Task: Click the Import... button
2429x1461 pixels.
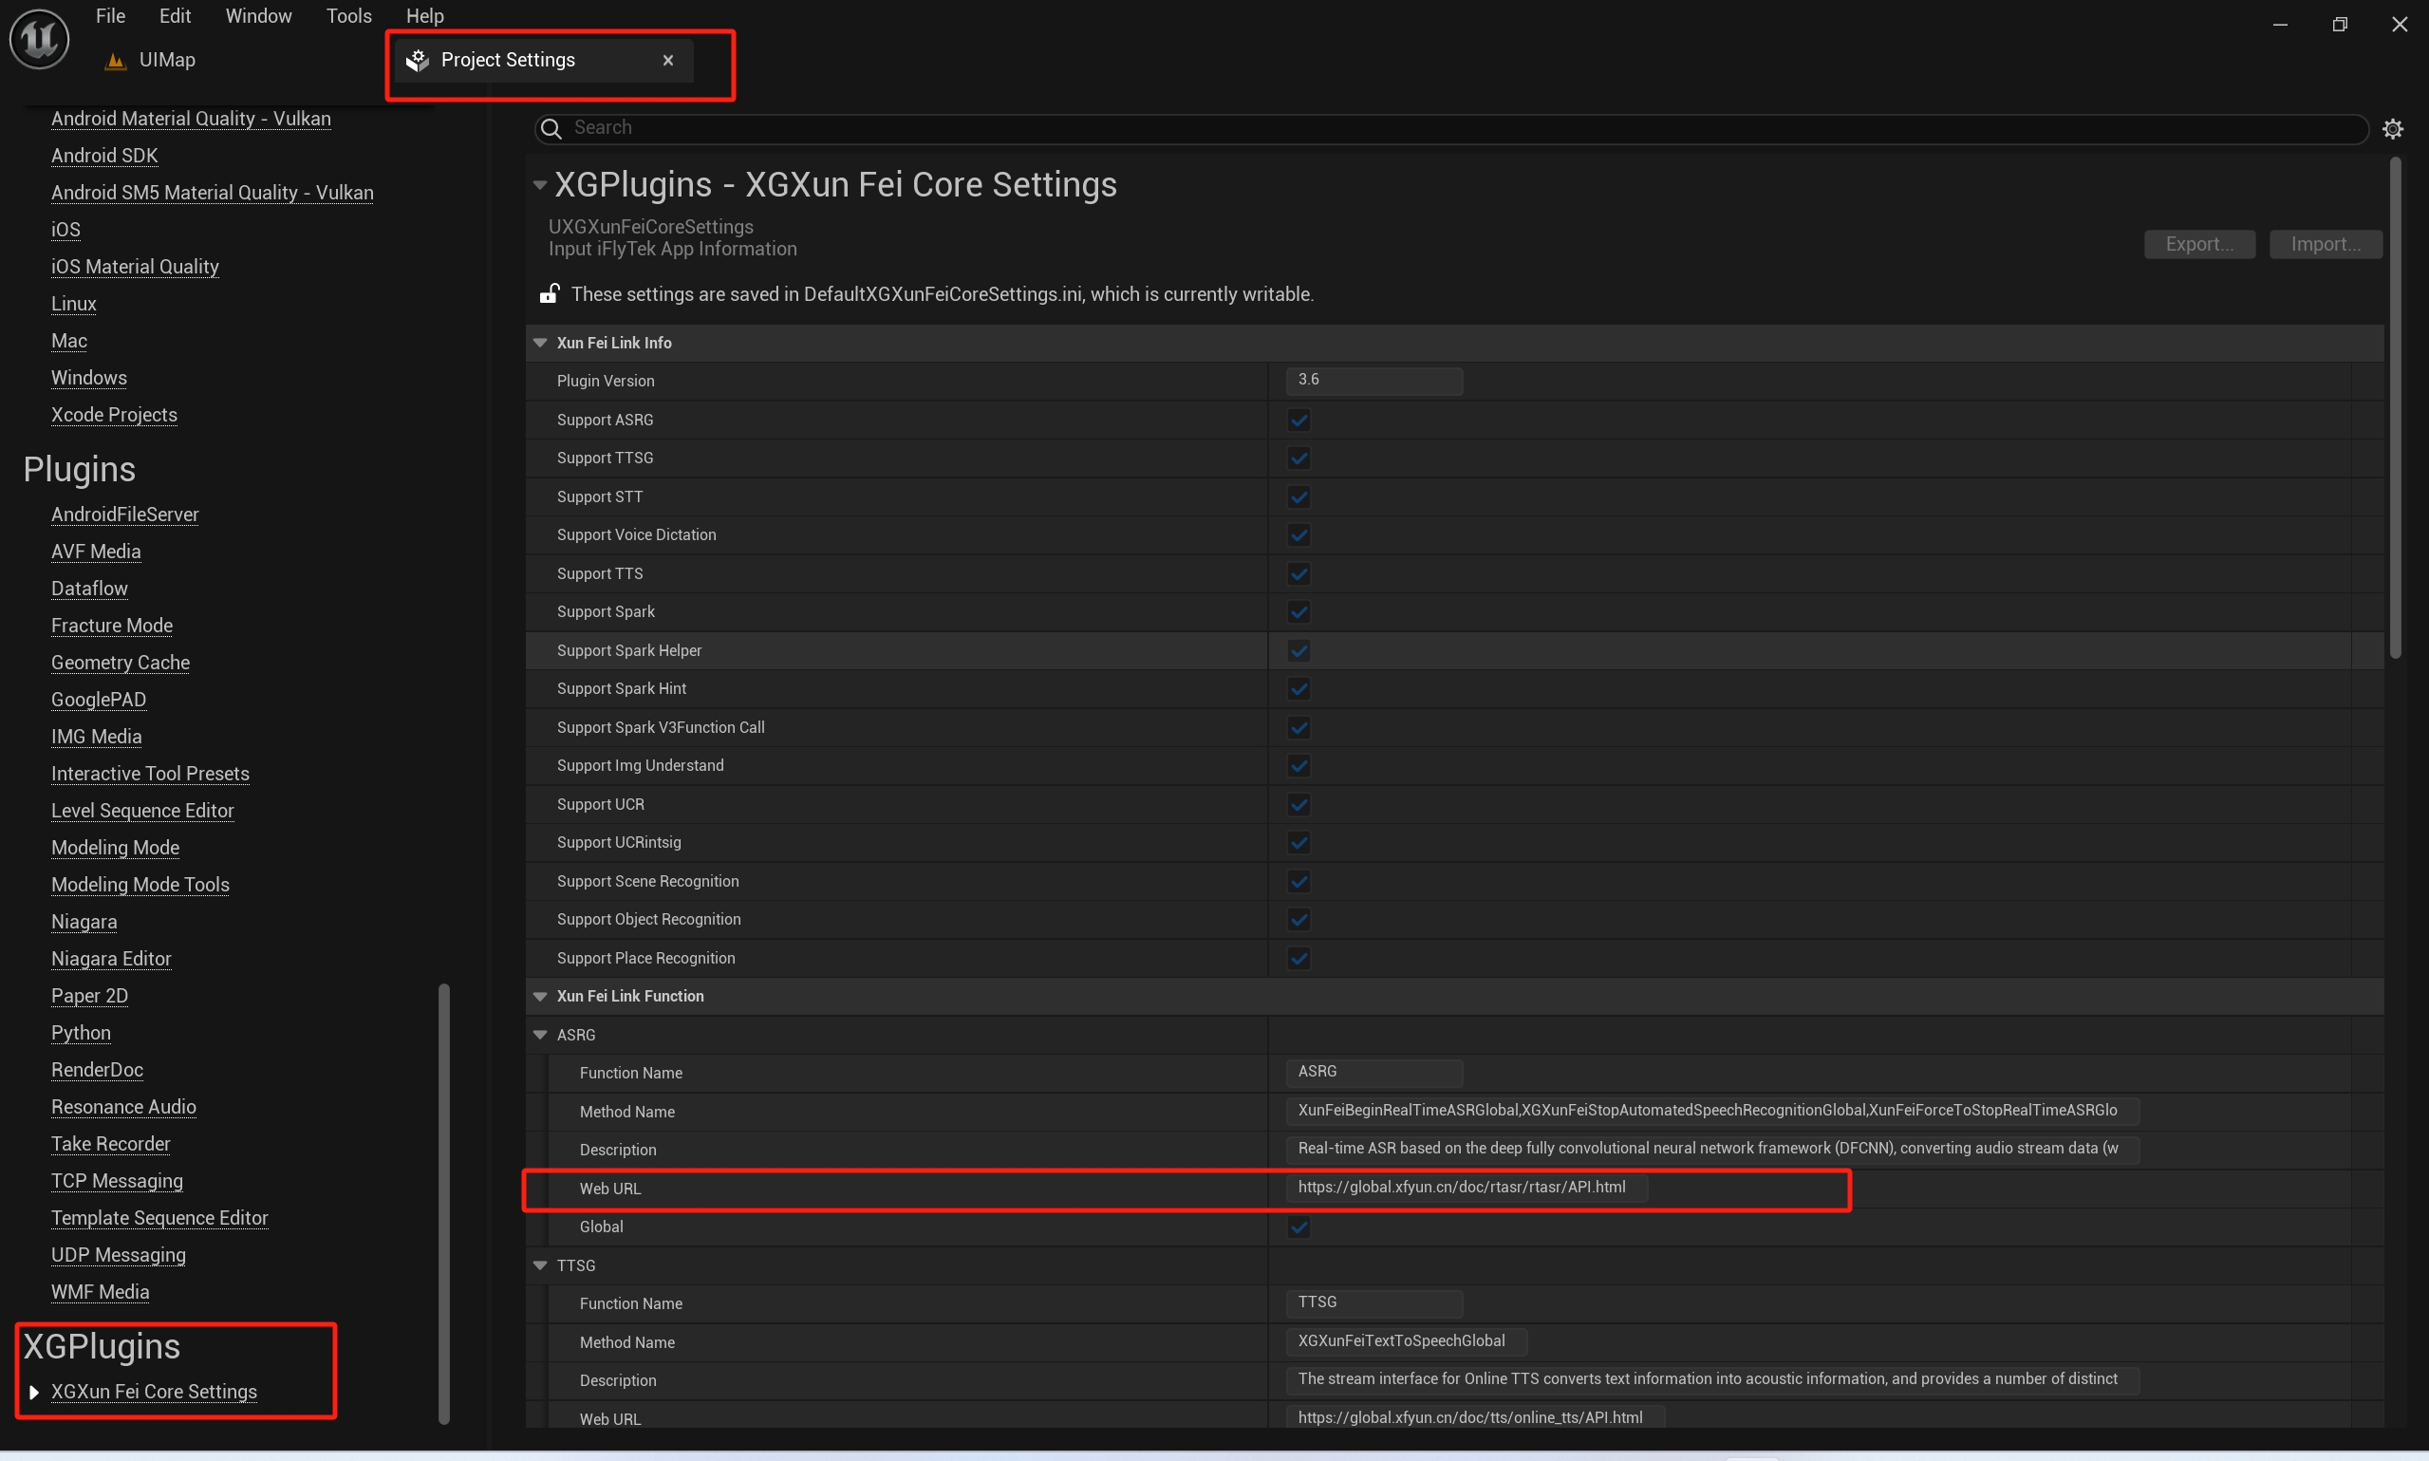Action: 2325,244
